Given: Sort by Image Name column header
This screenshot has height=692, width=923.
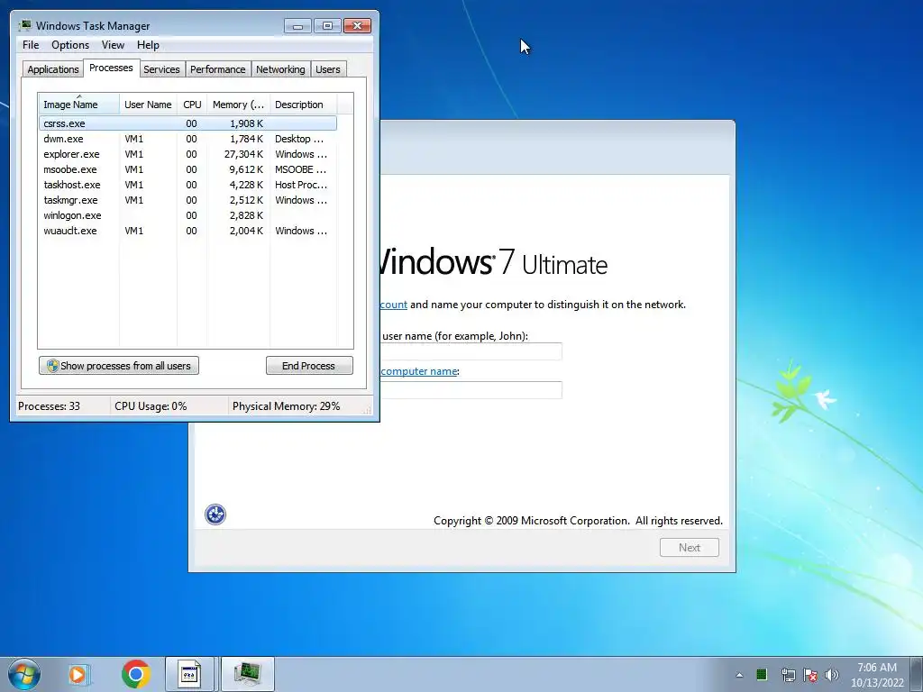Looking at the screenshot, I should click(x=79, y=105).
